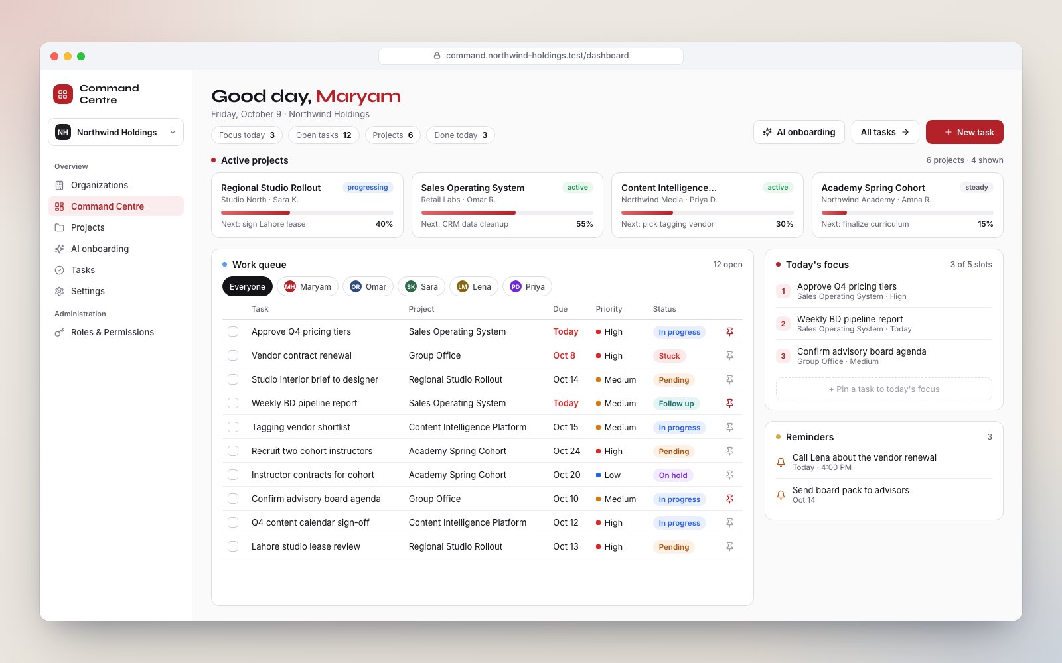The image size is (1062, 663).
Task: Tick the Instructor contracts for cohort checkbox
Action: coord(233,475)
